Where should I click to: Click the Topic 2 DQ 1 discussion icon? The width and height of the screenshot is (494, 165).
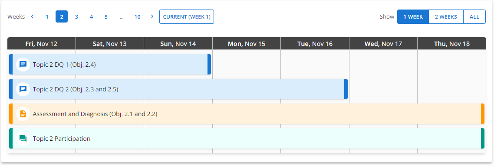[x=23, y=65]
